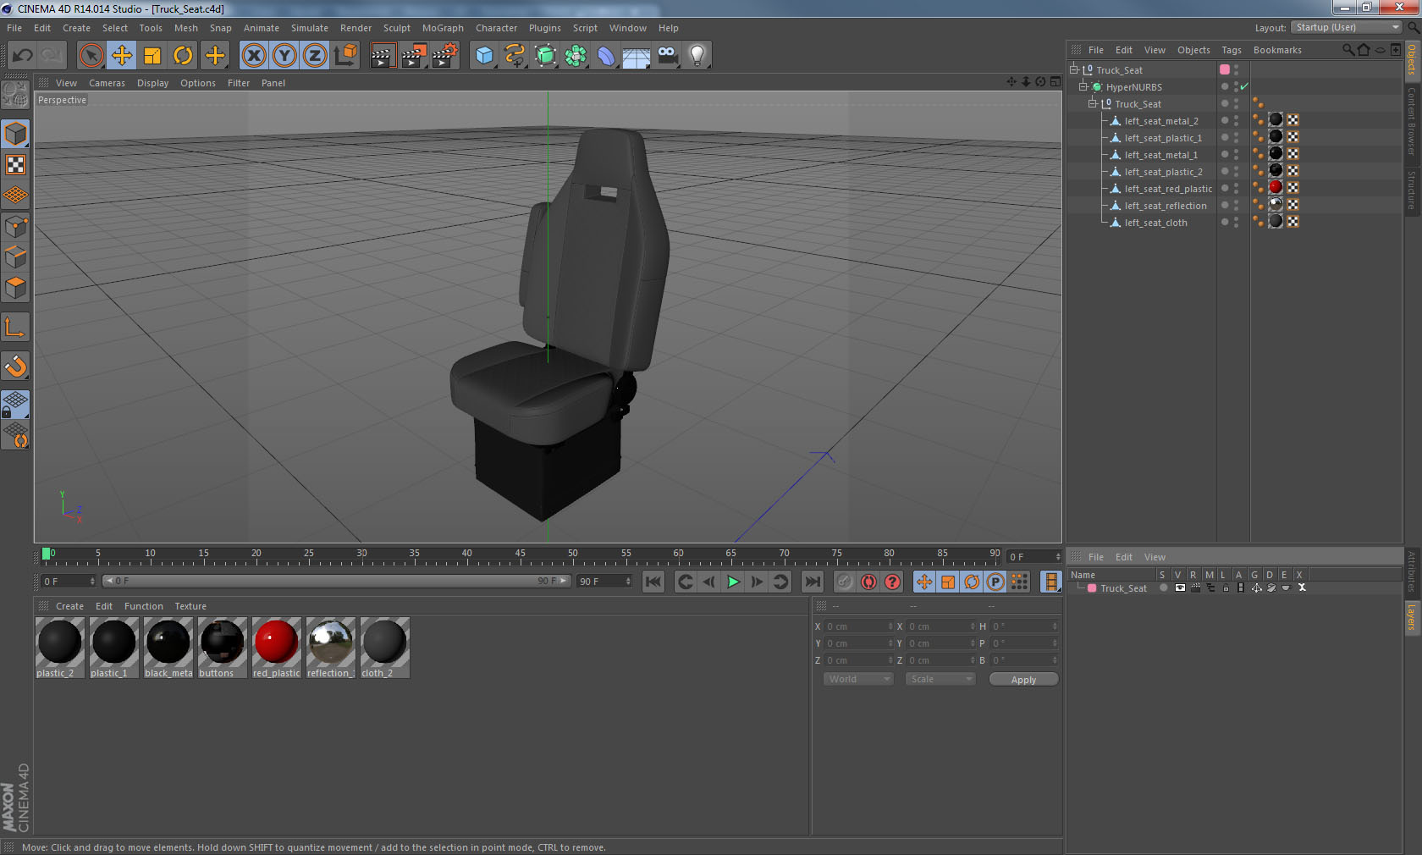Click the X position input field
Screen dimensions: 1422x855
858,626
